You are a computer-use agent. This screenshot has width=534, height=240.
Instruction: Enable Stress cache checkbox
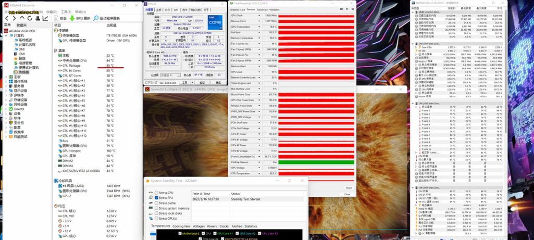[156, 203]
